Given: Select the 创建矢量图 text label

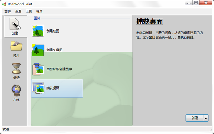Looking at the screenshot, I should click(x=55, y=50).
